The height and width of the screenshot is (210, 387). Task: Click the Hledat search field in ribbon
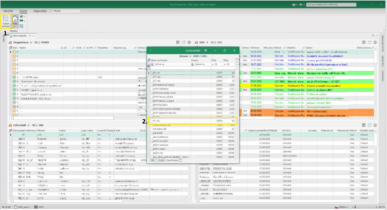pyautogui.click(x=66, y=11)
